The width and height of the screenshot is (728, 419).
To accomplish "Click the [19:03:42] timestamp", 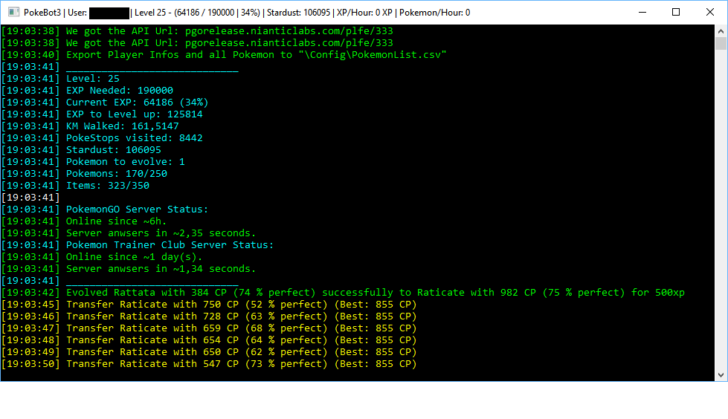I will [30, 292].
